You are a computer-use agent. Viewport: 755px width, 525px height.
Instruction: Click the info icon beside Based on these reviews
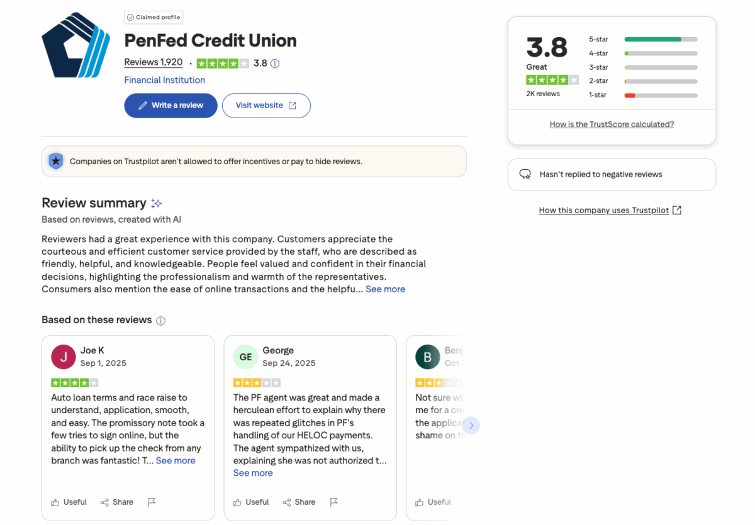pyautogui.click(x=160, y=321)
